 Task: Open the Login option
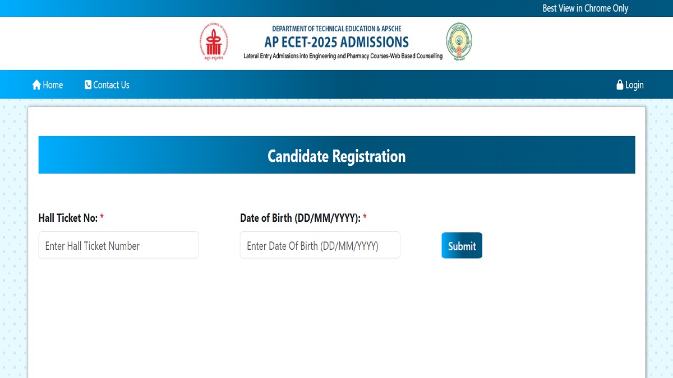(x=631, y=85)
